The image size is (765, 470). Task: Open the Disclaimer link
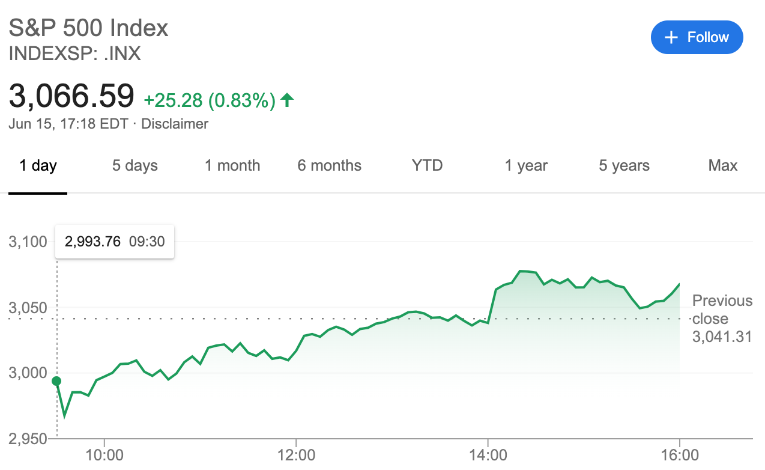click(x=175, y=124)
